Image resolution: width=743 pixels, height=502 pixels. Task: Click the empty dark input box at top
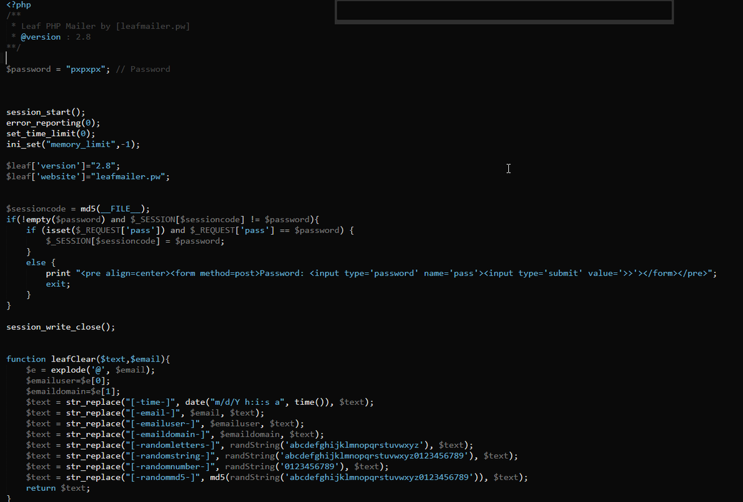pyautogui.click(x=504, y=11)
